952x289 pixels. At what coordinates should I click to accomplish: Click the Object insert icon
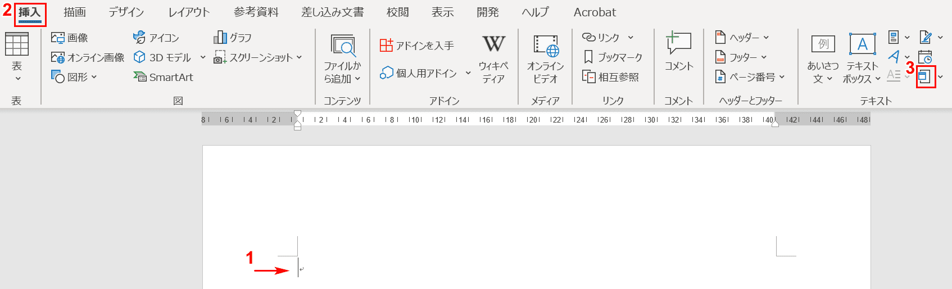coord(925,76)
